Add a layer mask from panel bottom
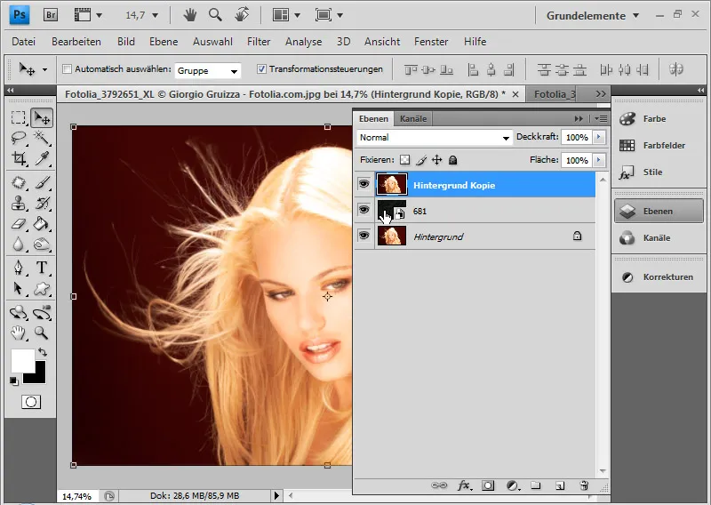 (x=488, y=485)
